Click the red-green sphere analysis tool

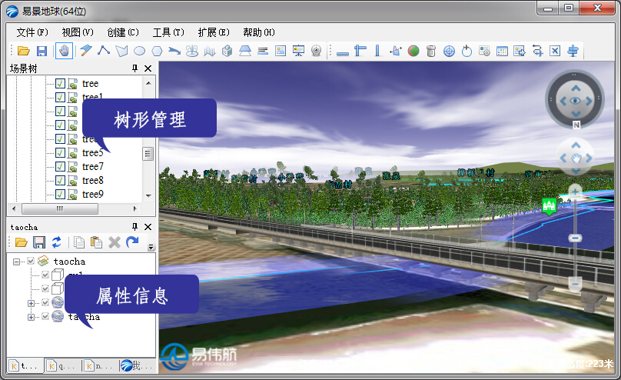413,51
